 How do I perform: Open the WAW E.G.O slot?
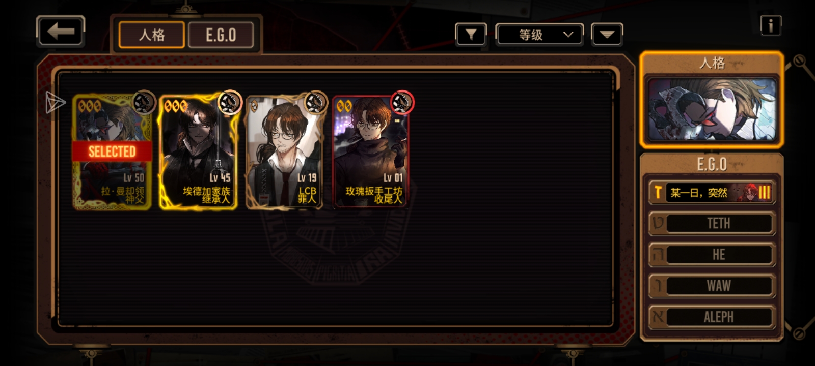pos(712,286)
